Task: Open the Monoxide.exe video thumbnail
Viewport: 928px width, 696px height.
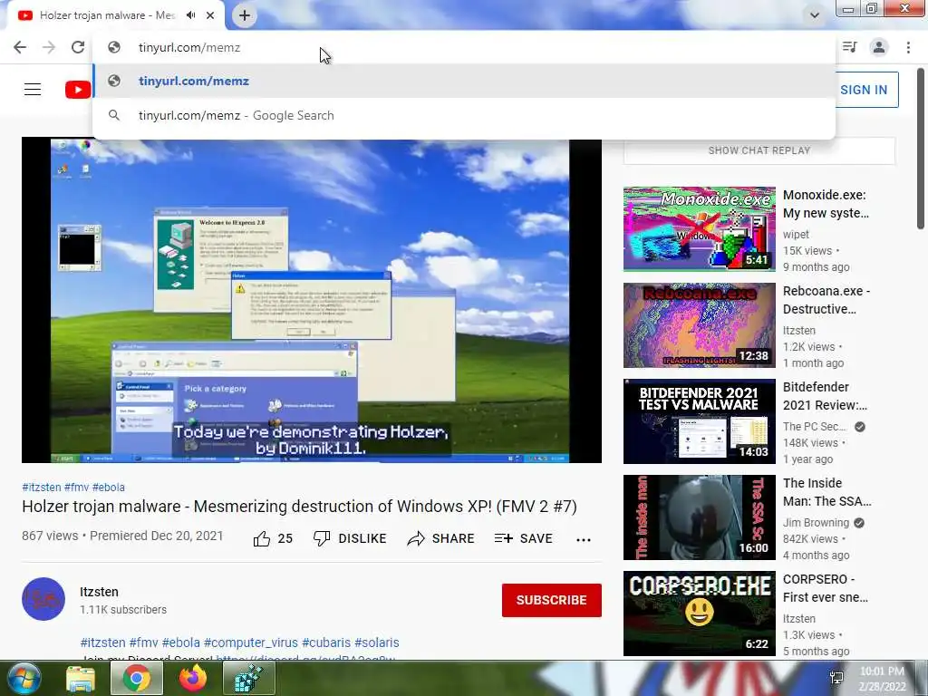Action: coord(699,229)
